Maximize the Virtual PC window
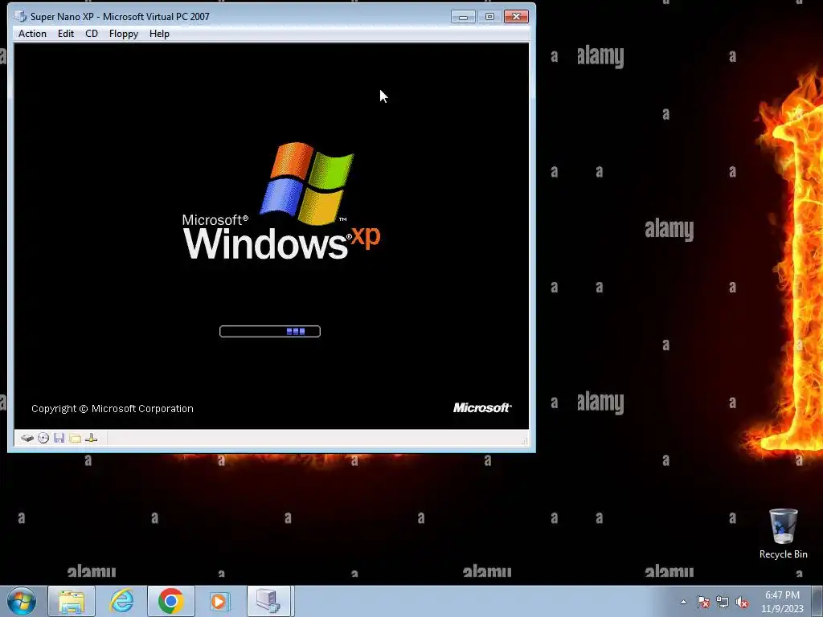The width and height of the screenshot is (823, 617). (489, 17)
